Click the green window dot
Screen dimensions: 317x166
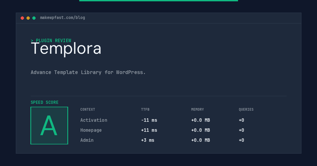[x=34, y=18]
